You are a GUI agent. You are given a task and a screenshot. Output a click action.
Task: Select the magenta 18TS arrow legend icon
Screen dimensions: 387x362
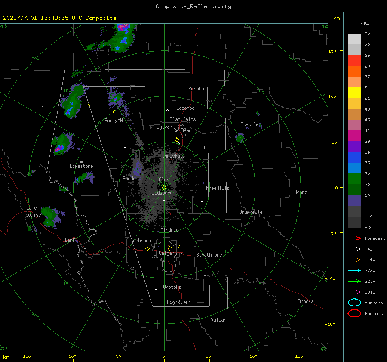(x=354, y=292)
